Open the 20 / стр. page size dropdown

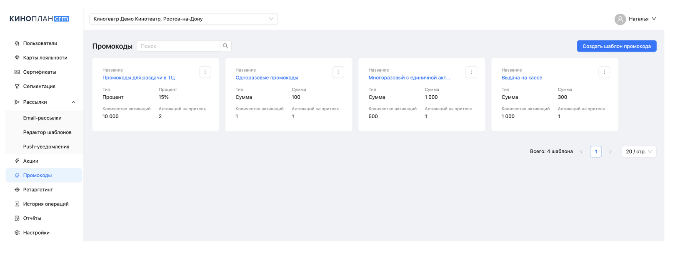coord(639,151)
